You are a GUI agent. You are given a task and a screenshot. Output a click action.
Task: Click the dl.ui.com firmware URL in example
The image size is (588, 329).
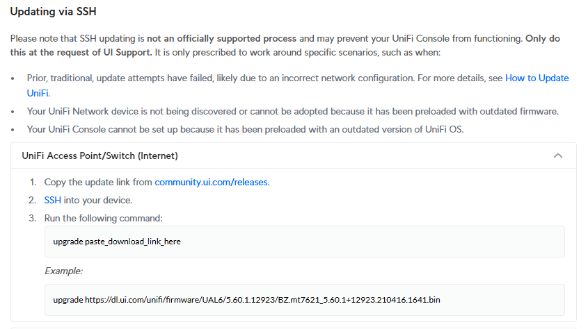[x=262, y=300]
